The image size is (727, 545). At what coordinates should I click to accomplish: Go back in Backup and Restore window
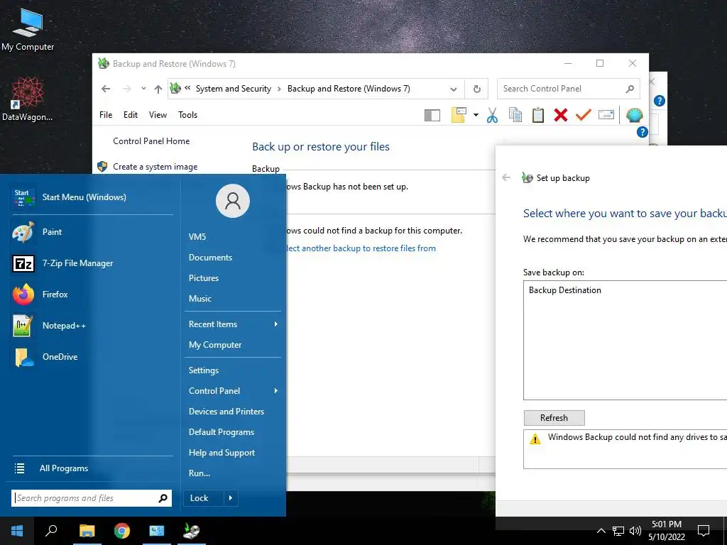click(106, 89)
